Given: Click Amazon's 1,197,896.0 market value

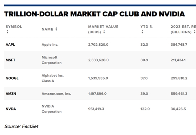Looking at the screenshot, I should [x=97, y=94].
